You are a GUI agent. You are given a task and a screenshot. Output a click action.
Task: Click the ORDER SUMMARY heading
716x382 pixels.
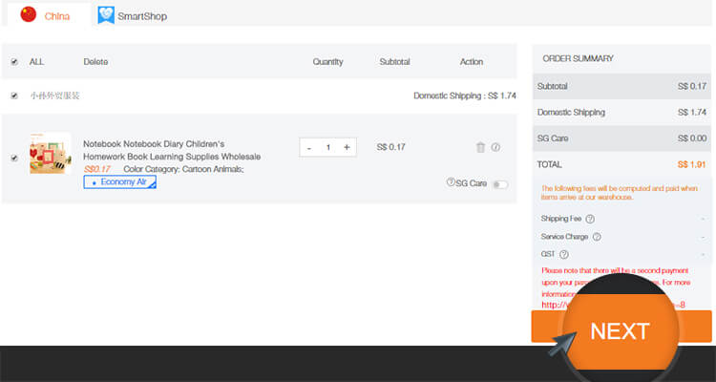pos(578,58)
